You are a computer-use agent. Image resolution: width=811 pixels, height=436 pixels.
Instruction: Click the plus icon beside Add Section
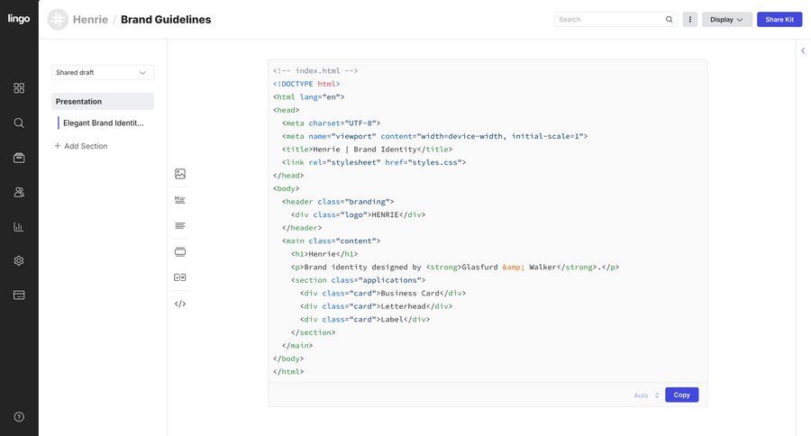(58, 146)
